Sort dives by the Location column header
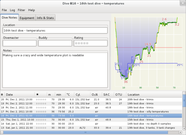 tap(154, 94)
